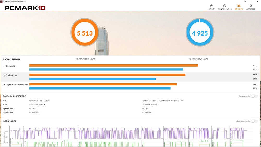Open Options via the gear icon
The width and height of the screenshot is (261, 147).
click(x=251, y=6)
